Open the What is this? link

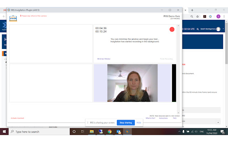(x=150, y=118)
